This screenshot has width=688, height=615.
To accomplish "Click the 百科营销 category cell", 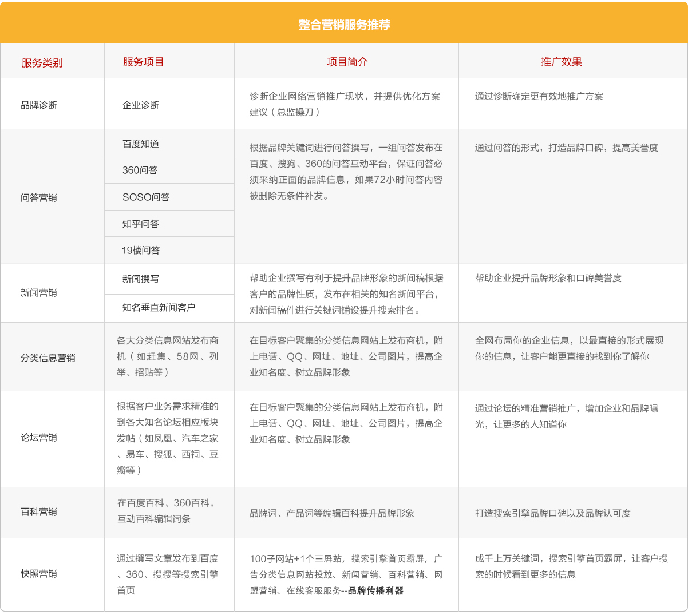I will click(x=39, y=511).
